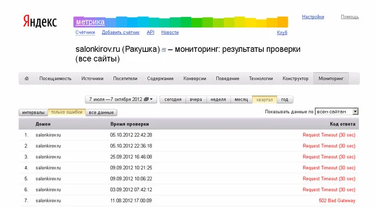The height and width of the screenshot is (207, 377).
Task: Expand the date range 7 июля — 7 октября dropdown
Action: coord(121,99)
